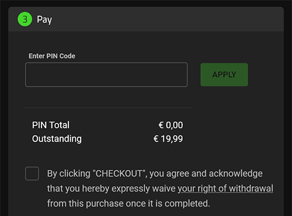Click the Outstanding label

(57, 139)
